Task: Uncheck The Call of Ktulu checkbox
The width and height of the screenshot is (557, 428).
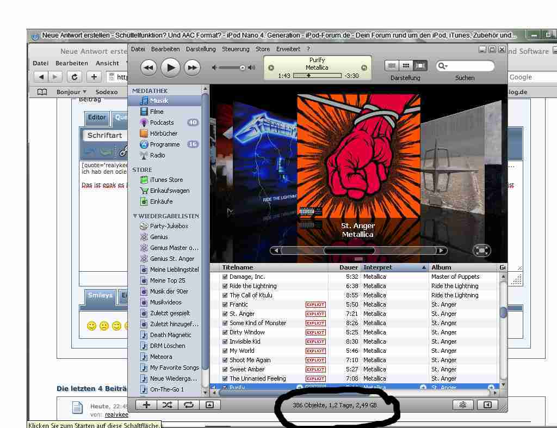Action: 225,295
